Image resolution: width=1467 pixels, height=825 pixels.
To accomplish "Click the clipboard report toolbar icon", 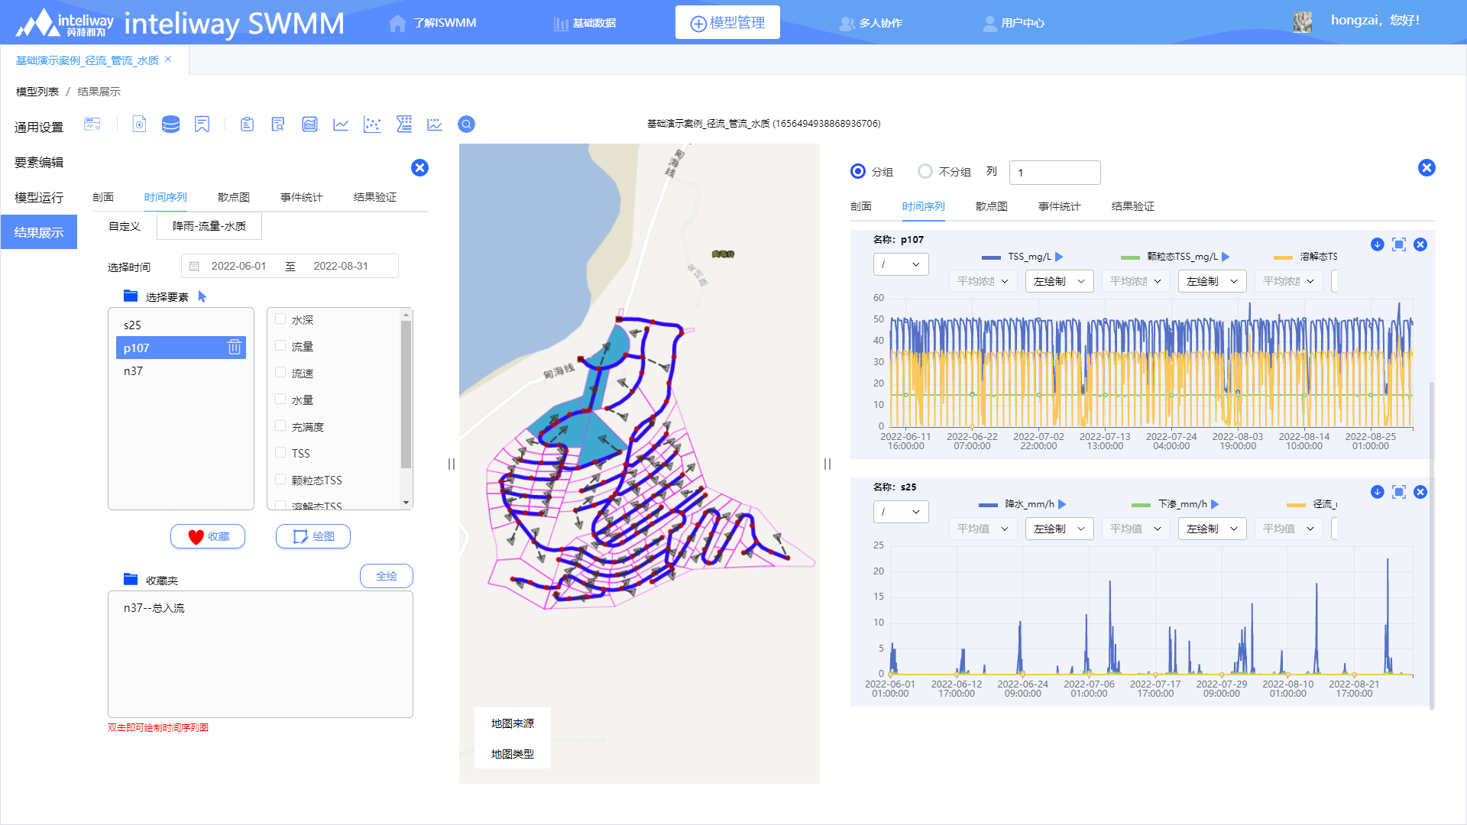I will [247, 125].
